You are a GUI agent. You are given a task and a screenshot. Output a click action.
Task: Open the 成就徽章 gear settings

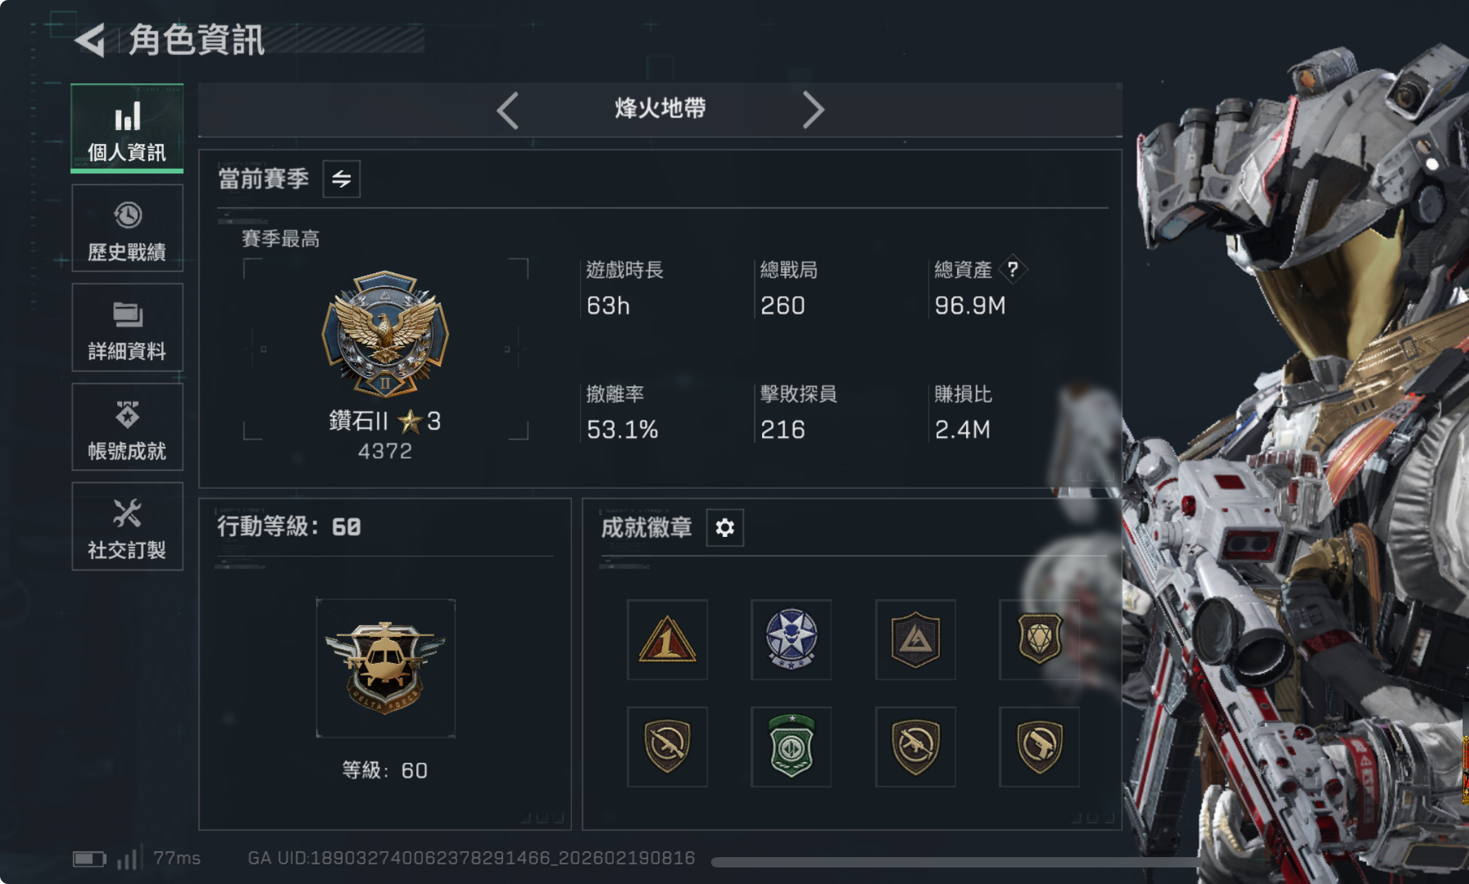point(725,528)
